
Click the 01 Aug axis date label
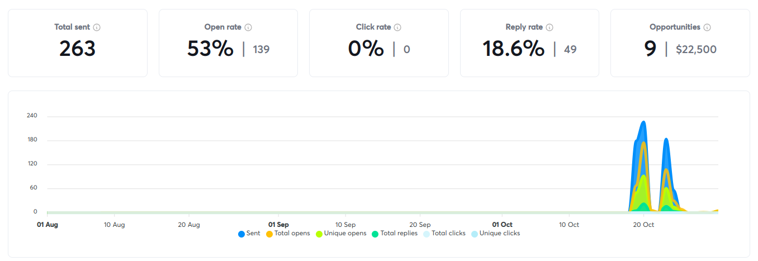[48, 225]
